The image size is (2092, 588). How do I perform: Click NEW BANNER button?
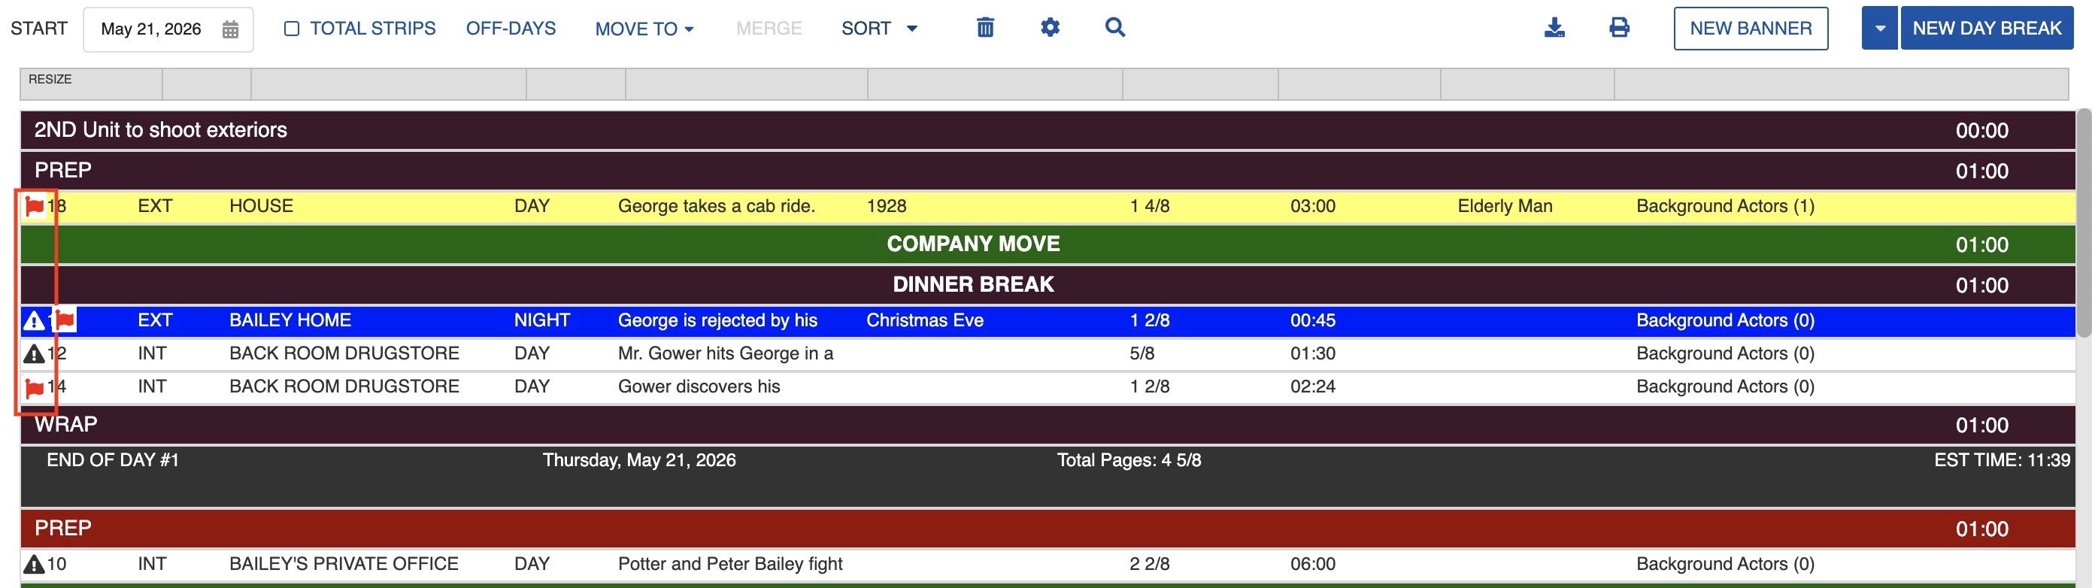1751,29
